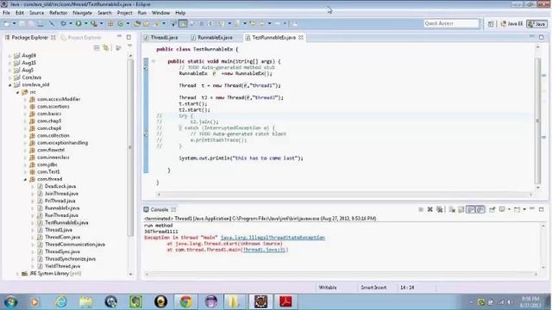
Task: Collapse the corejava_old project
Action: 9,84
